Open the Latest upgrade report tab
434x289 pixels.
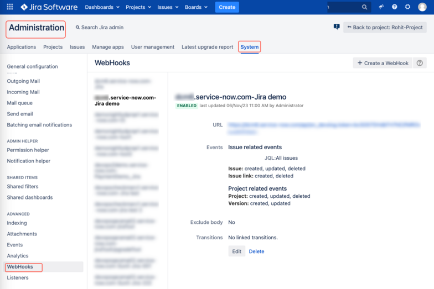(x=207, y=47)
